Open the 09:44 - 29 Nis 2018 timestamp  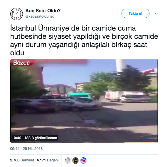coord(26,148)
